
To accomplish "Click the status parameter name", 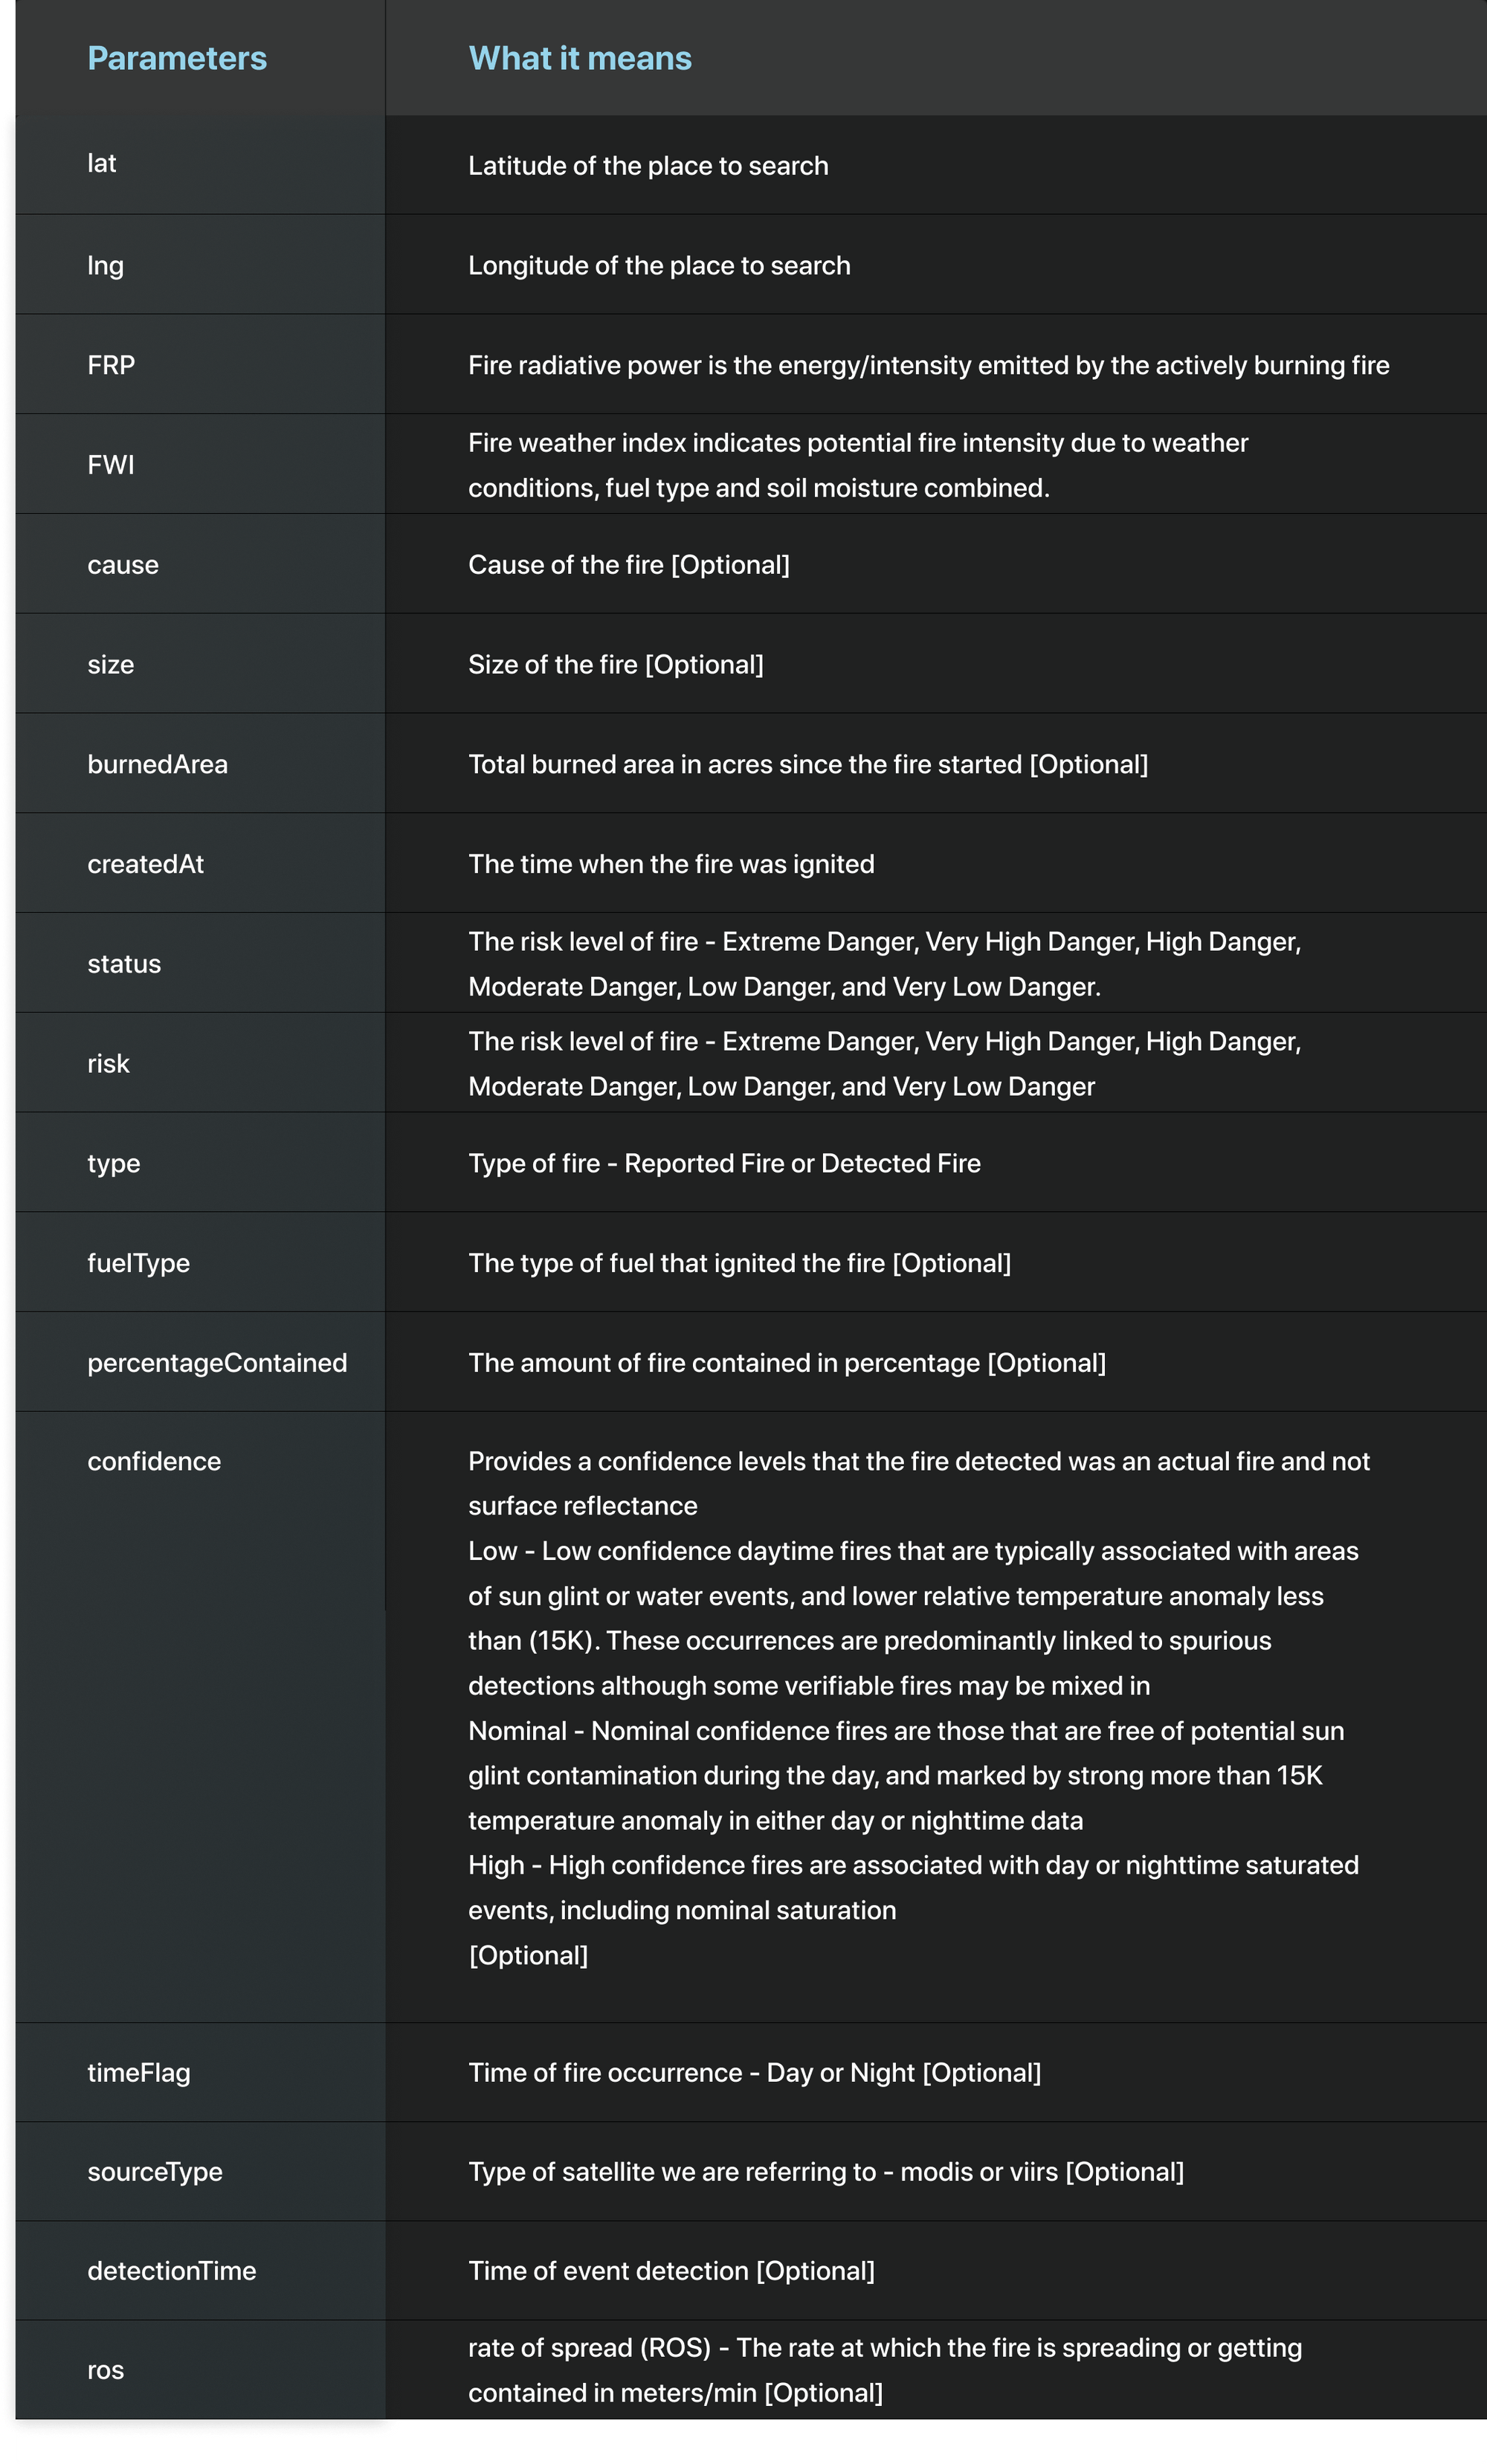I will click(124, 964).
